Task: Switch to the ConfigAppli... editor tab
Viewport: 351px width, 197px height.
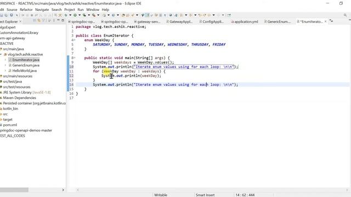Action: click(x=211, y=22)
